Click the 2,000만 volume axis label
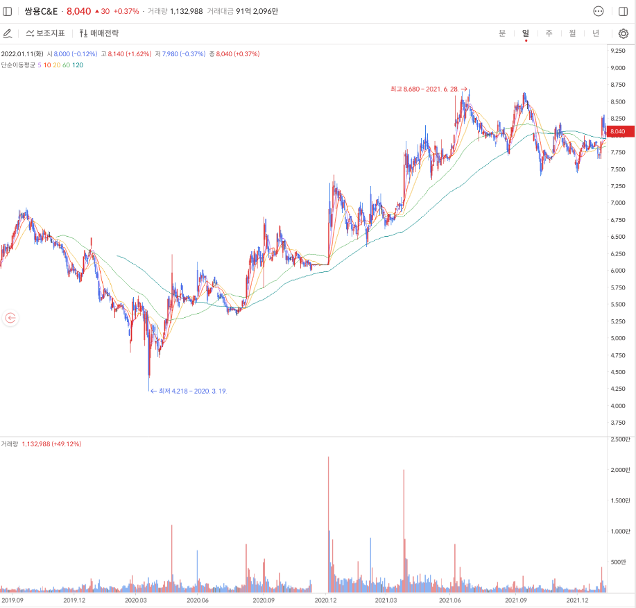Screen dimensions: 636x608 [x=621, y=470]
